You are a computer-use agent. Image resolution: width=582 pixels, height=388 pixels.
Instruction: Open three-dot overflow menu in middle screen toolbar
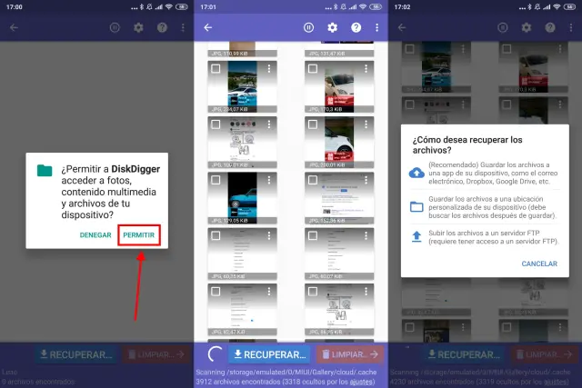tap(377, 27)
